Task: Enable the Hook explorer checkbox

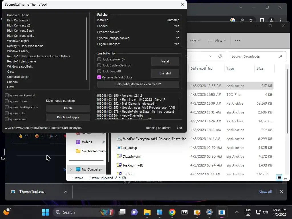Action: 99,59
